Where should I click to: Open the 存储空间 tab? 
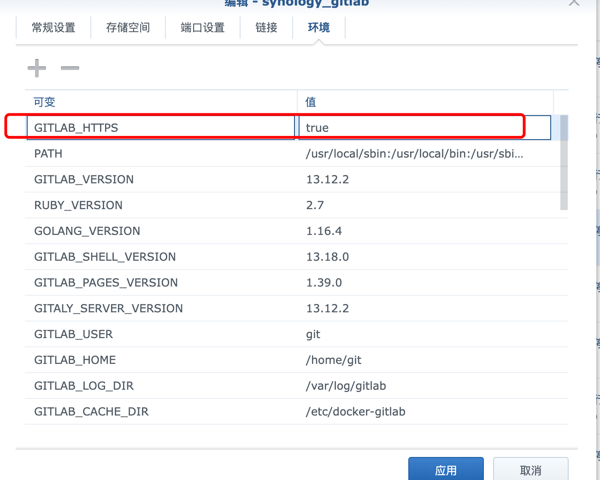click(x=128, y=28)
